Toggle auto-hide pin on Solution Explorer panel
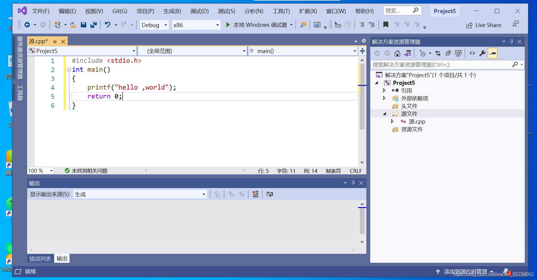This screenshot has height=280, width=537. click(x=512, y=42)
